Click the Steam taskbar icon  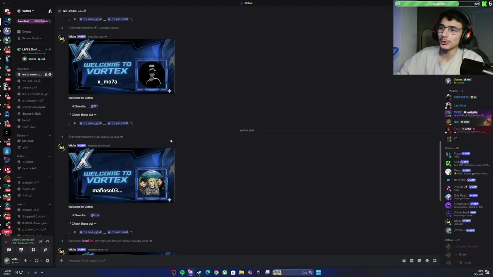tap(199, 272)
